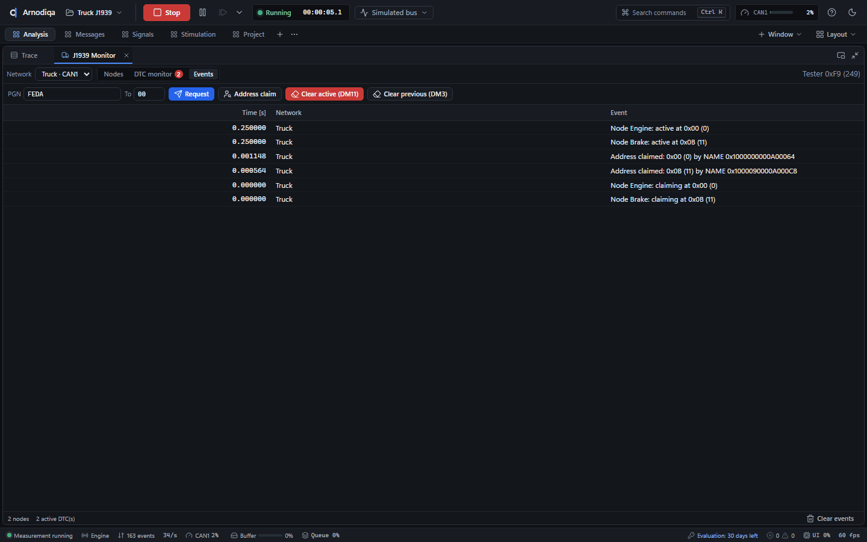Send the PGN Request
Viewport: 867px width, 542px height.
pos(191,94)
